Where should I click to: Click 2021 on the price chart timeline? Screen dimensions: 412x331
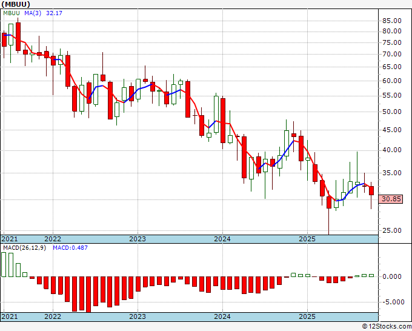10,239
